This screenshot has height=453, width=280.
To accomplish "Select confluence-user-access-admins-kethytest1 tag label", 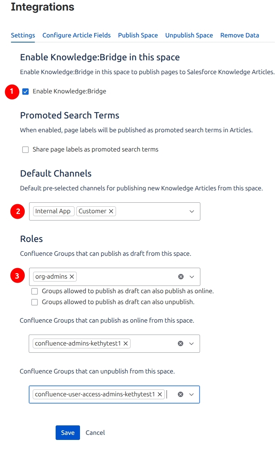I will [x=95, y=395].
